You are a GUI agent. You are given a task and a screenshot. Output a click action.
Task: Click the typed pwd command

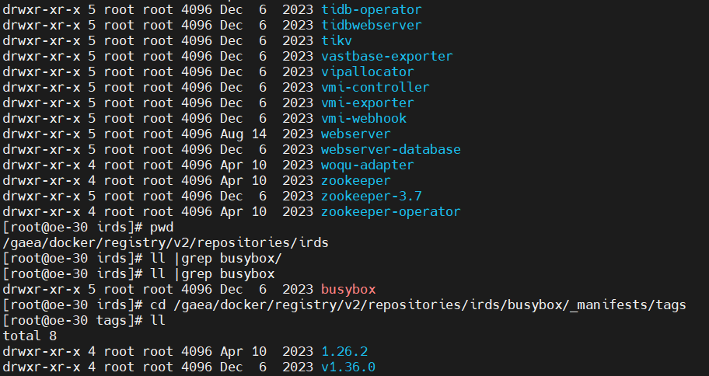(162, 228)
